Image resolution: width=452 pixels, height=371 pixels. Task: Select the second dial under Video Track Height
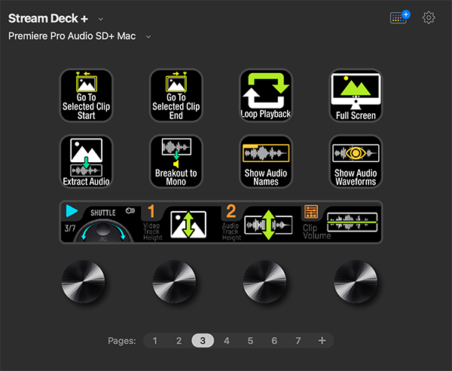[174, 281]
